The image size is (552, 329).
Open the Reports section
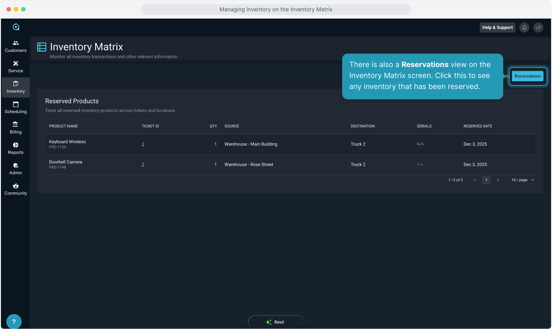coord(16,148)
